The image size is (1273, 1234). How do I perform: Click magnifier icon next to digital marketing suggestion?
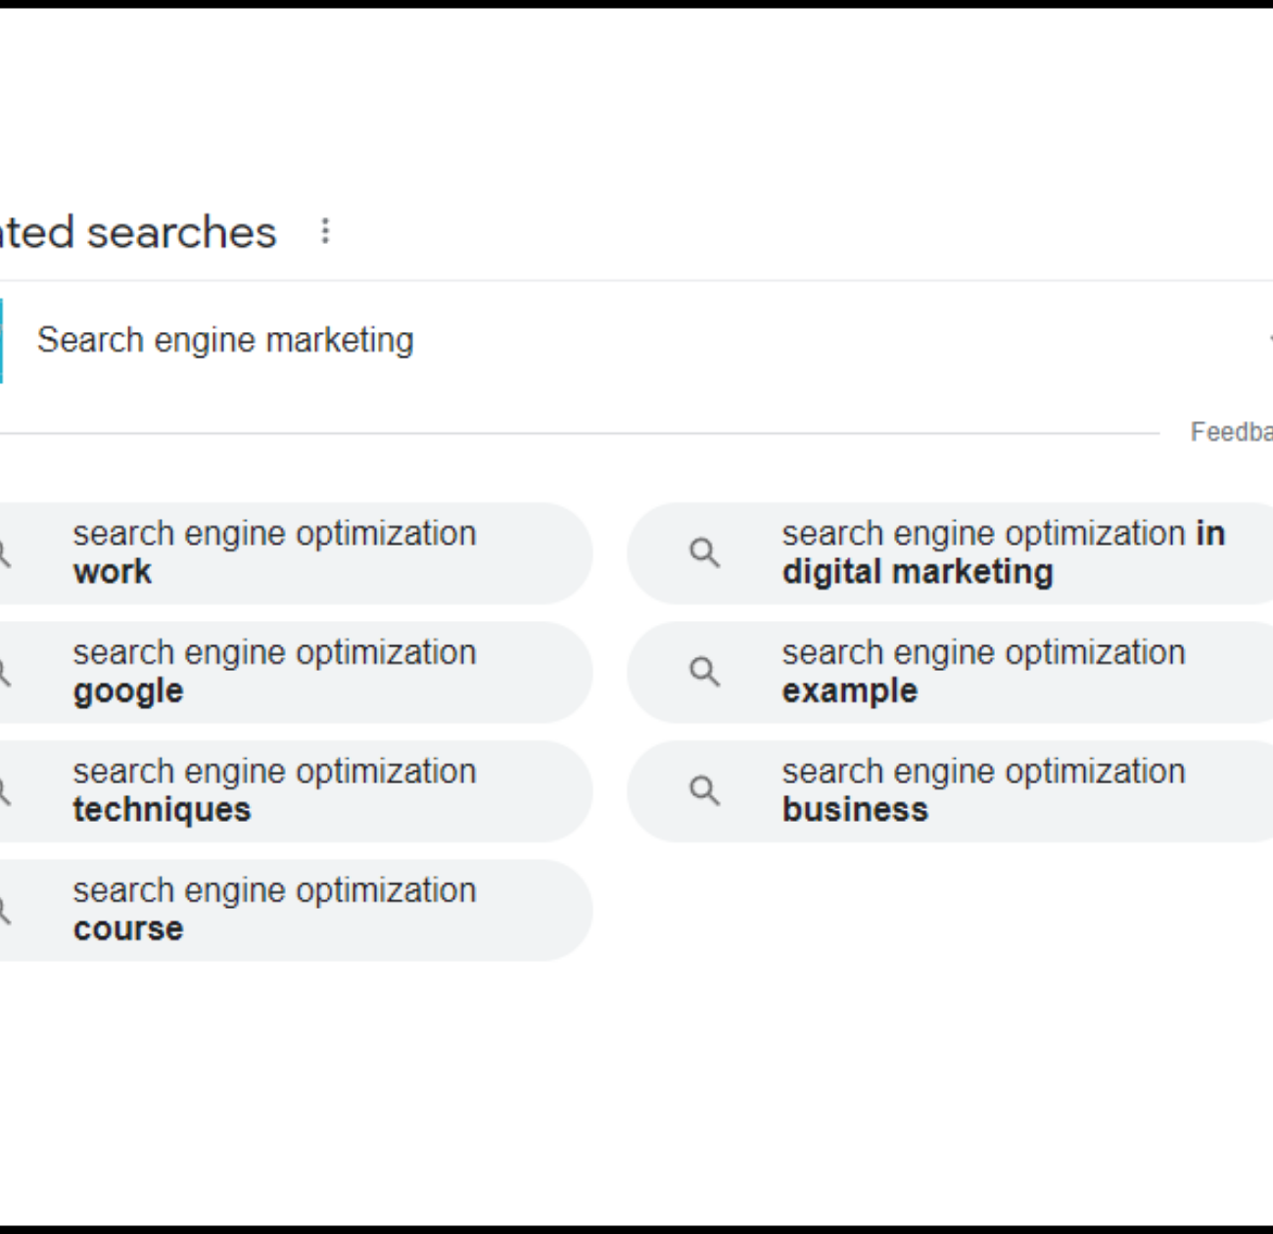coord(704,553)
